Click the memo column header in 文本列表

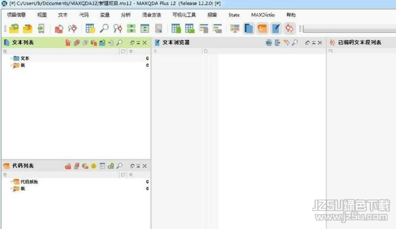point(123,52)
